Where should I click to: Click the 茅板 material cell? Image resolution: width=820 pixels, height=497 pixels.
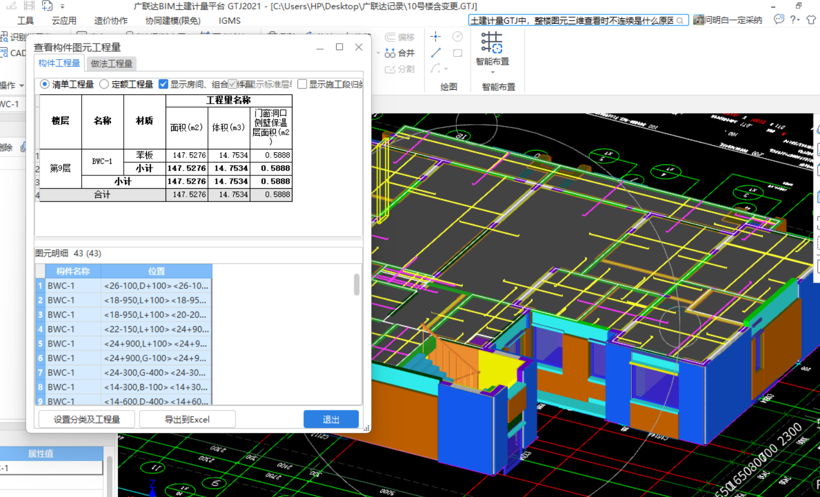(x=145, y=156)
